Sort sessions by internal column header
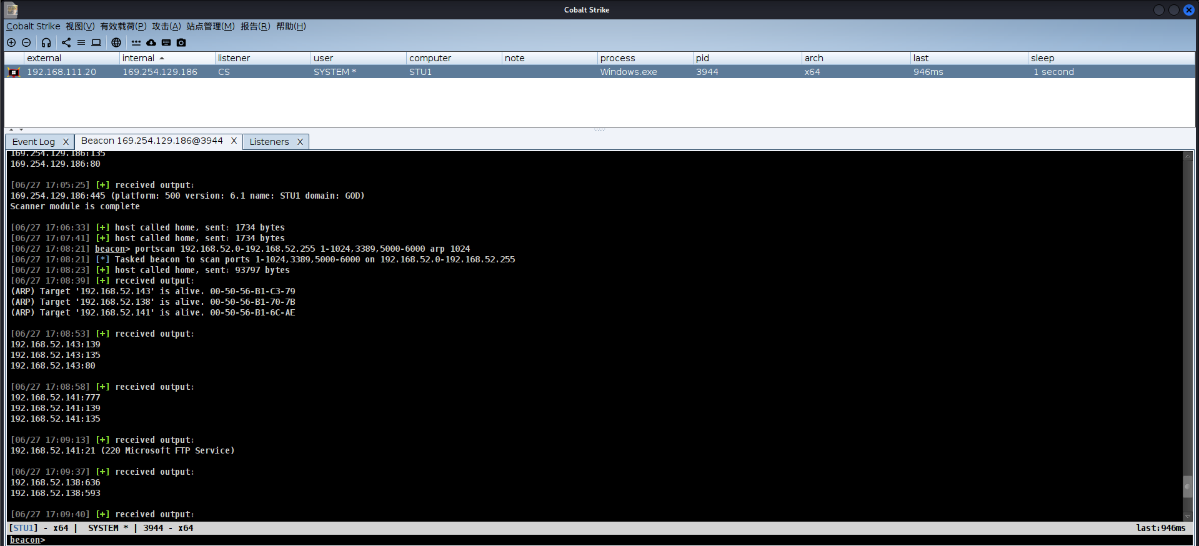The image size is (1199, 546). 167,58
